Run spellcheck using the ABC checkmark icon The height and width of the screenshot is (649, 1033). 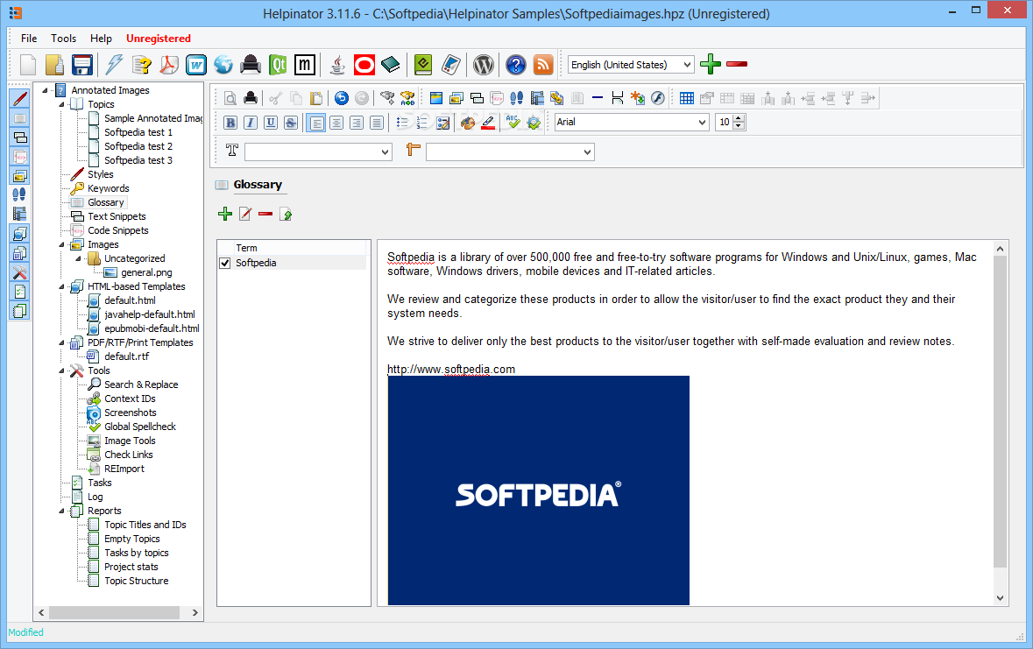point(513,123)
